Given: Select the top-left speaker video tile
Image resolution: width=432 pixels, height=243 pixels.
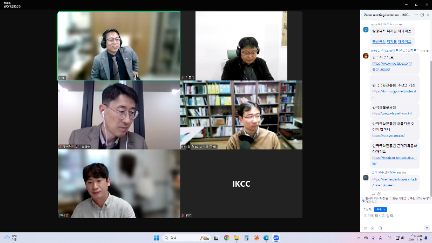Looking at the screenshot, I should coord(118,46).
